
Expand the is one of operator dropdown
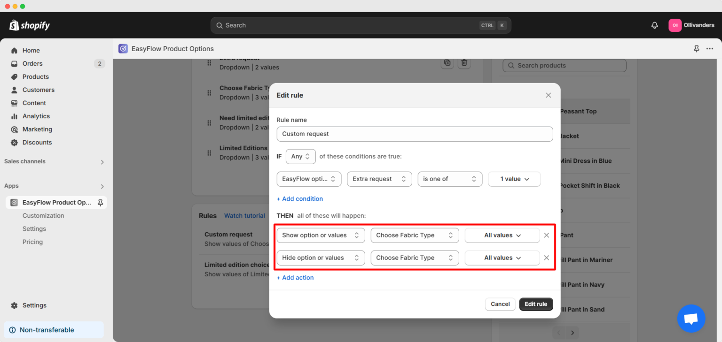[x=449, y=179]
